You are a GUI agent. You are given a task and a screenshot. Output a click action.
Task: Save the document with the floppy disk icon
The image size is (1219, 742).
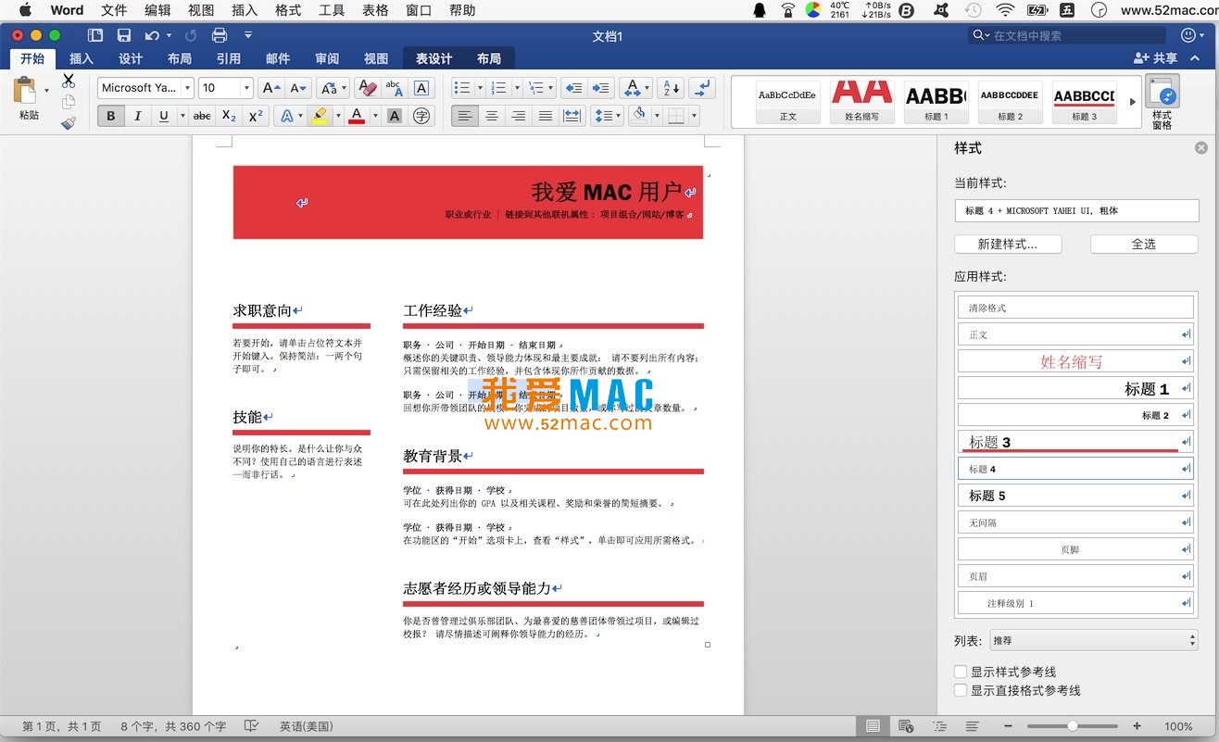(124, 35)
